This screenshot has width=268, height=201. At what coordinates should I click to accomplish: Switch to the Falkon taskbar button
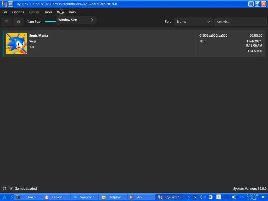click(x=56, y=197)
